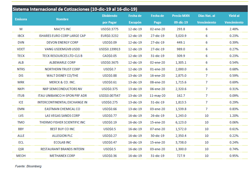Click the 'LVS' ticker cell
Screen dimensions: 251x172
pyautogui.click(x=21, y=116)
